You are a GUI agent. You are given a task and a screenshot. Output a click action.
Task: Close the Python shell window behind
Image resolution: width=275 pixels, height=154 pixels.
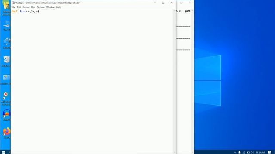190,3
